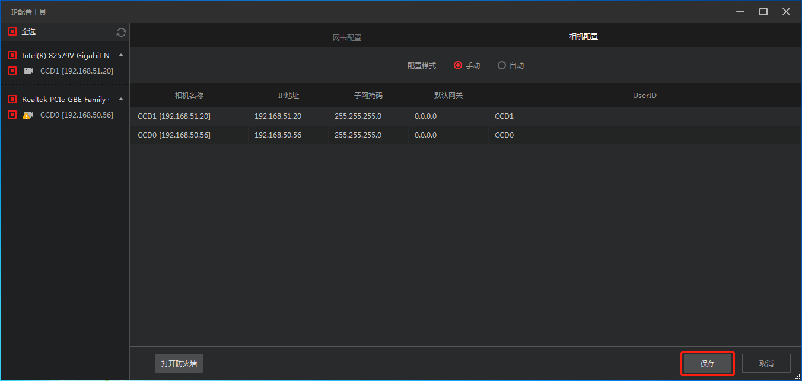Select the 自动 automatic configuration mode
The width and height of the screenshot is (802, 381).
[502, 66]
